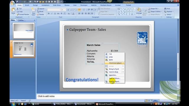Open the Font name combo box
The width and height of the screenshot is (189, 106).
point(54,10)
